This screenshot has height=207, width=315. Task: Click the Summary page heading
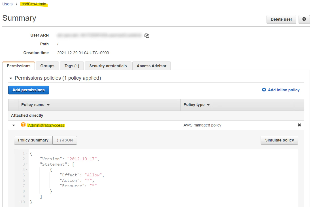click(19, 18)
